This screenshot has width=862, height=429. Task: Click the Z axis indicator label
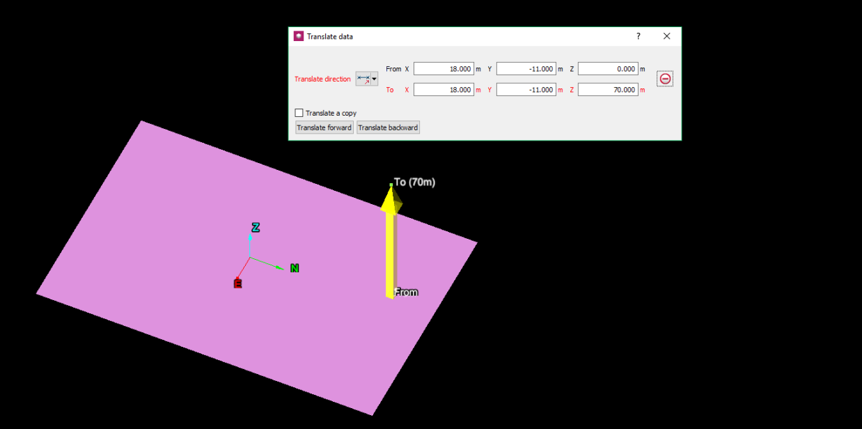click(256, 228)
